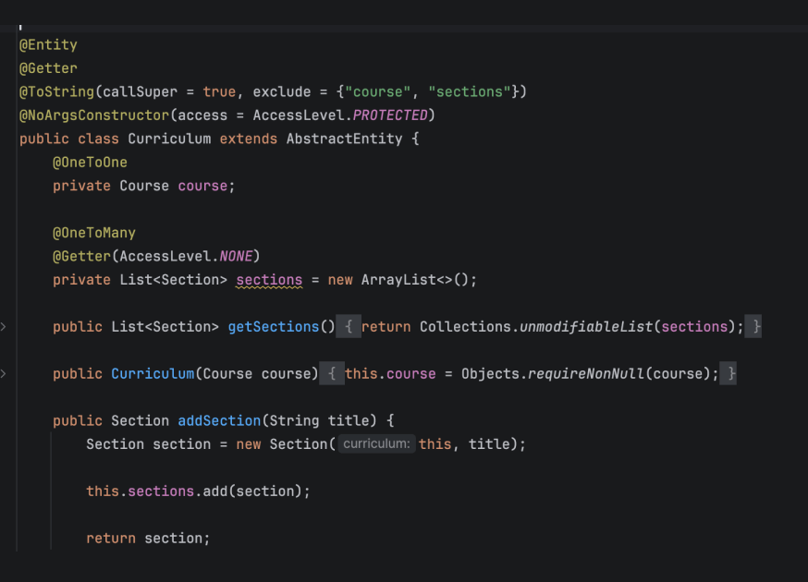Expand the folded getSections method arrow
The width and height of the screenshot is (808, 582).
3,326
